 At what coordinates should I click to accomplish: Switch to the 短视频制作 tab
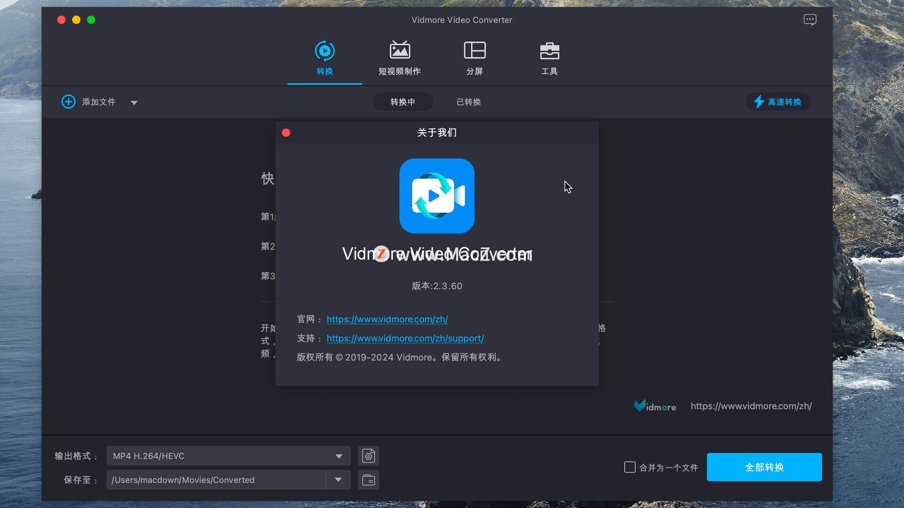click(x=399, y=58)
